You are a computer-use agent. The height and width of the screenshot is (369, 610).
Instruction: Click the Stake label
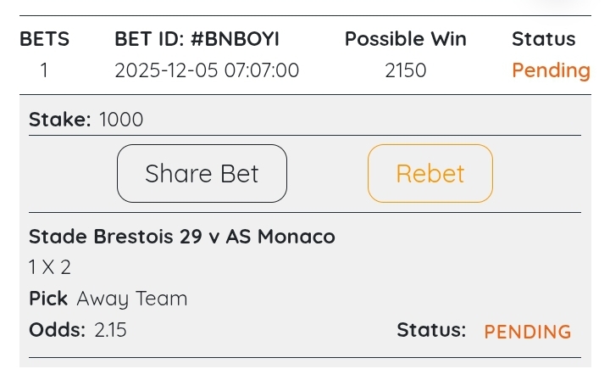(59, 120)
